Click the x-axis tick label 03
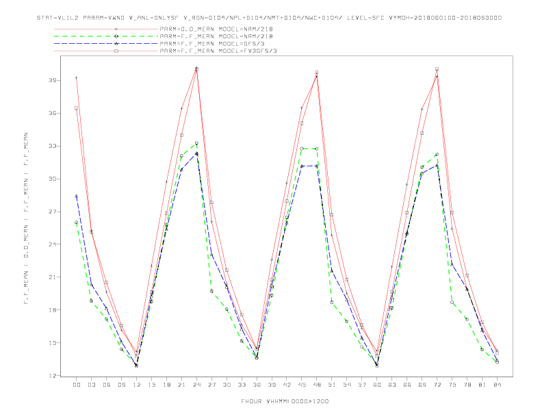Viewport: 542px width, 419px height. [x=91, y=385]
